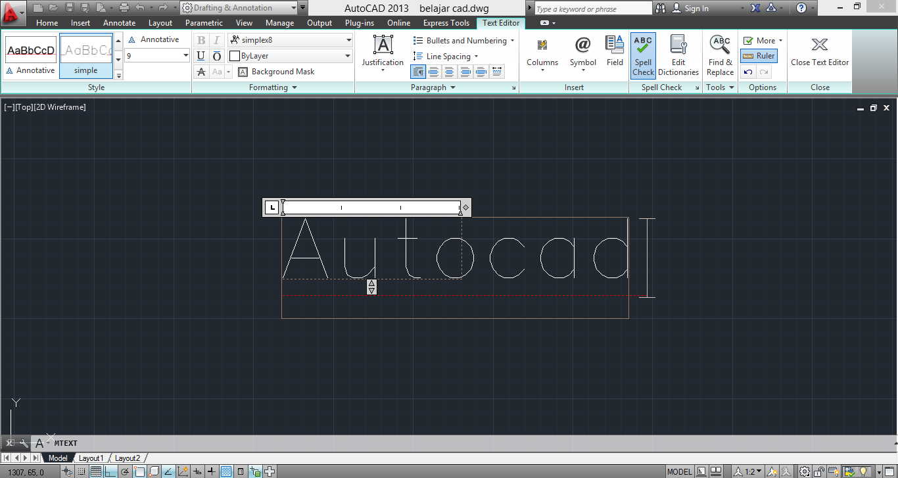Click the Quick View Layouts status icon
Screen dimensions: 898x478
coord(716,471)
